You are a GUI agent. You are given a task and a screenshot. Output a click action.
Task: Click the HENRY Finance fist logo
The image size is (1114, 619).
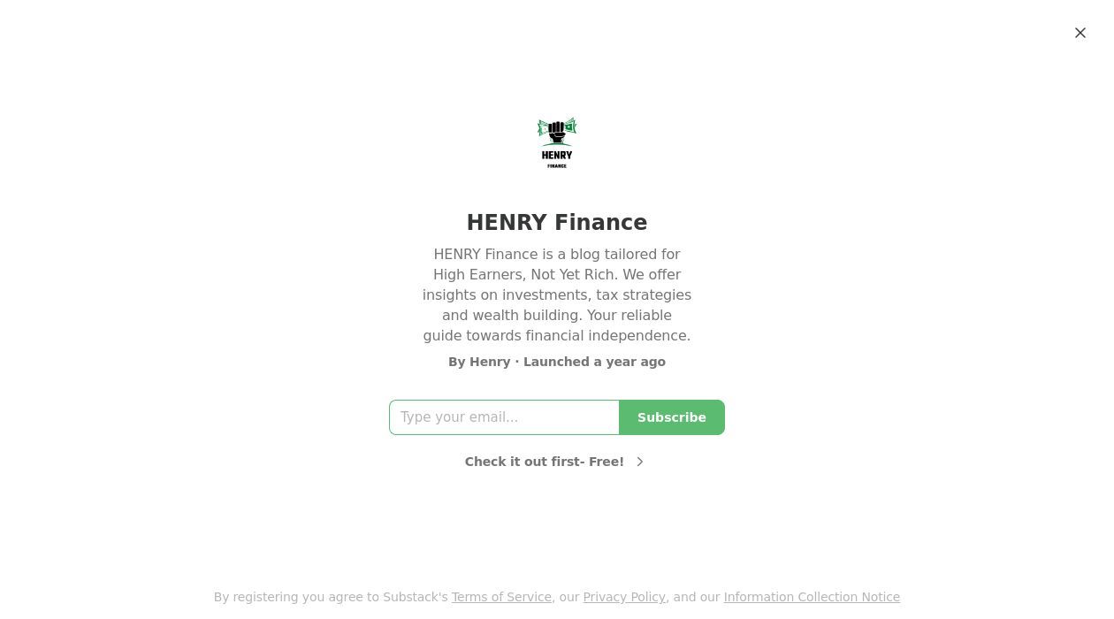[x=557, y=132]
